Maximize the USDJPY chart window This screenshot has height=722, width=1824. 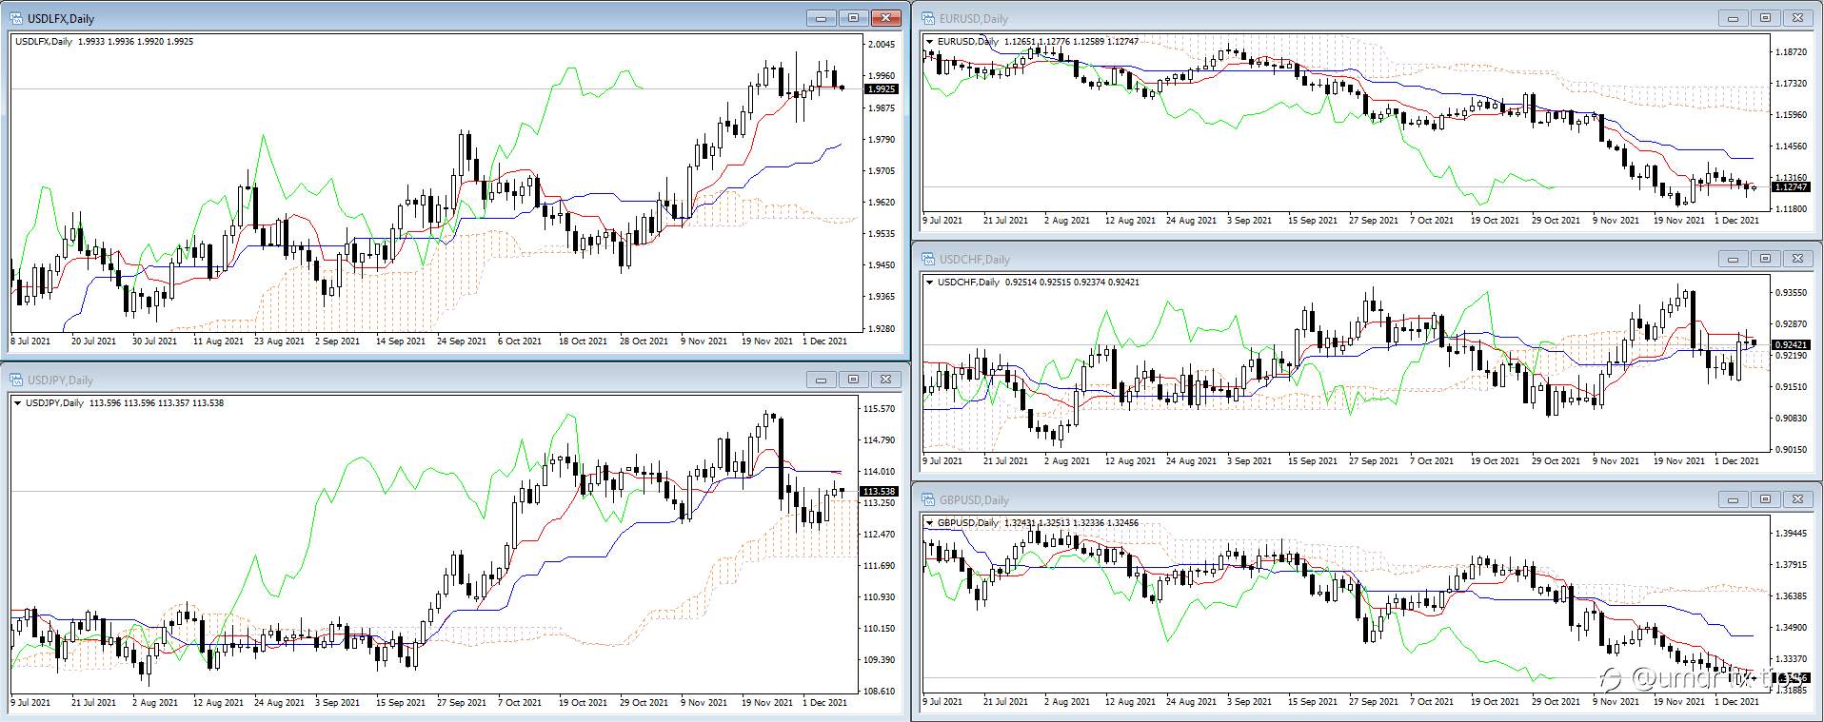tap(854, 380)
